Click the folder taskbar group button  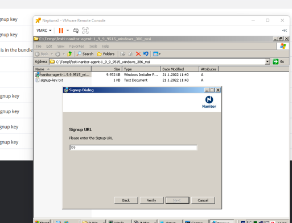pyautogui.click(x=93, y=222)
